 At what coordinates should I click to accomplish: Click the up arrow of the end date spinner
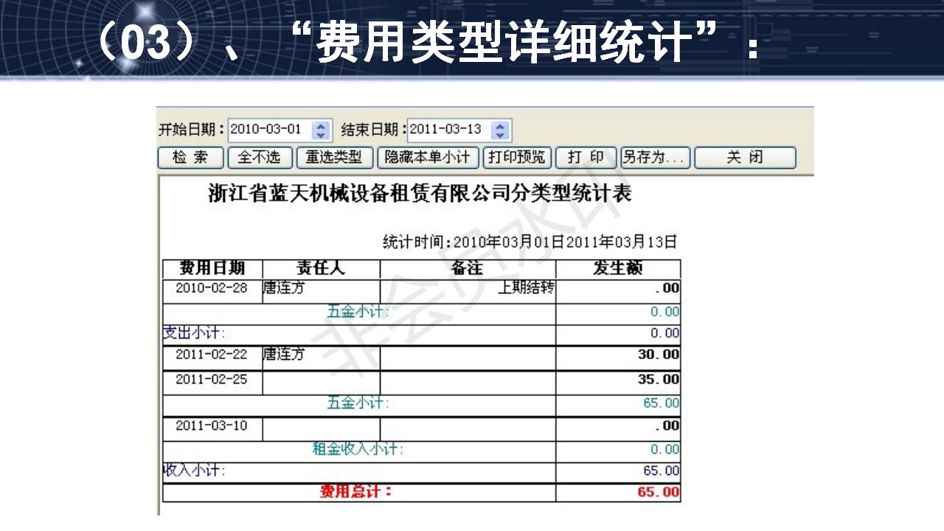pyautogui.click(x=500, y=125)
